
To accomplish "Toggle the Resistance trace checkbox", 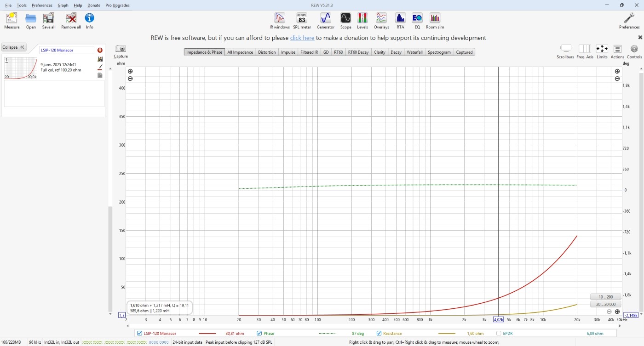I will click(379, 334).
